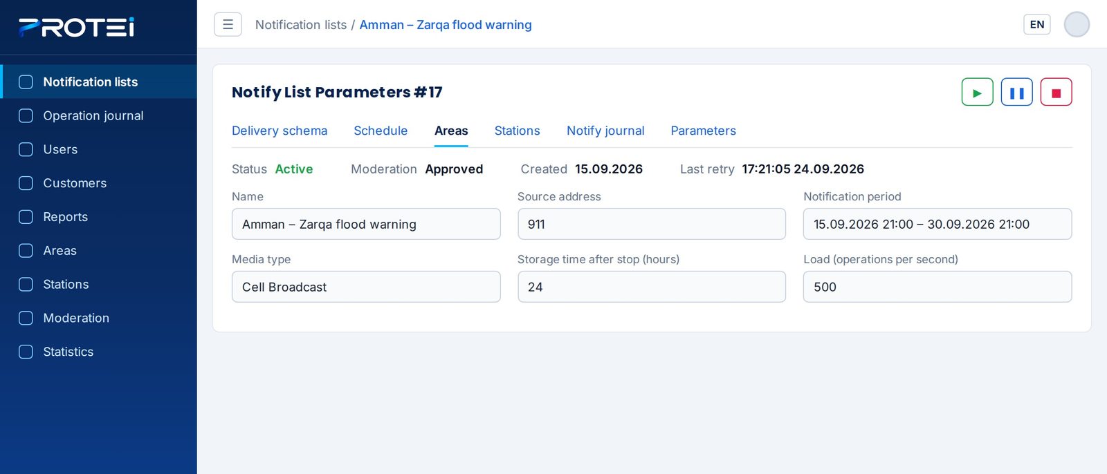Open the Media type Cell Broadcast field

pos(366,287)
